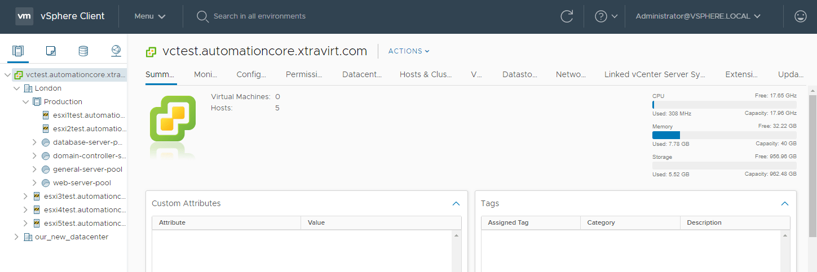
Task: Sort by Attribute column header
Action: click(227, 222)
